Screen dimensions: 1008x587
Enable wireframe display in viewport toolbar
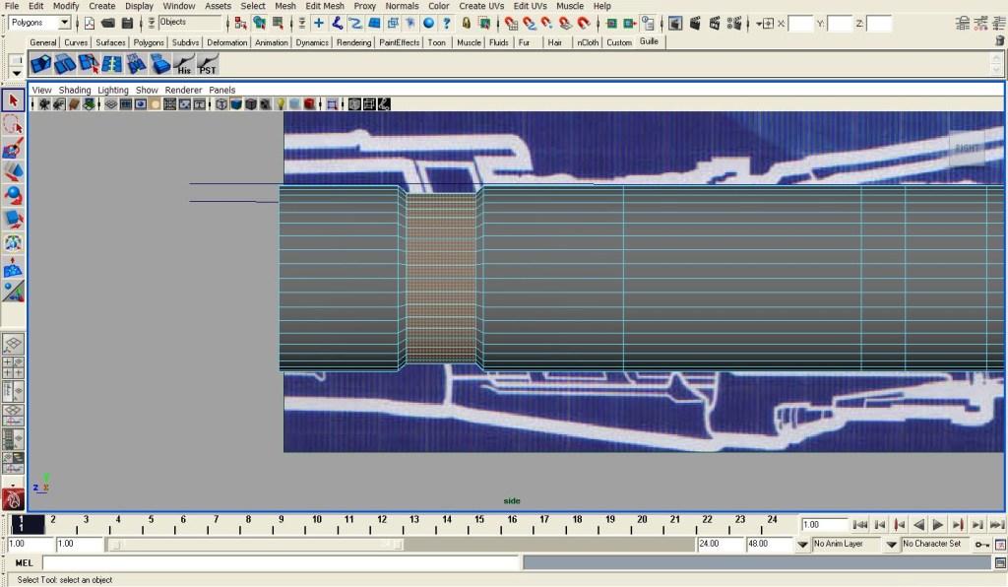pyautogui.click(x=221, y=104)
